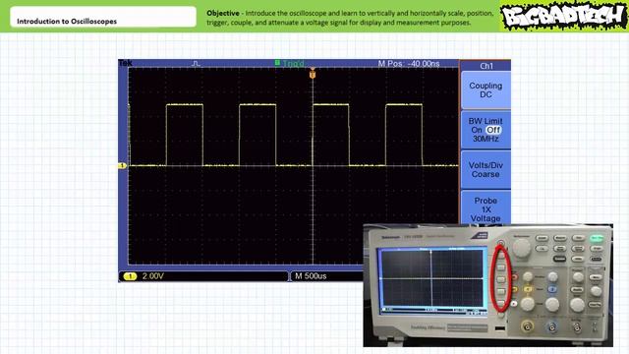Click the orange trigger position marker
This screenshot has width=629, height=354.
pos(313,74)
